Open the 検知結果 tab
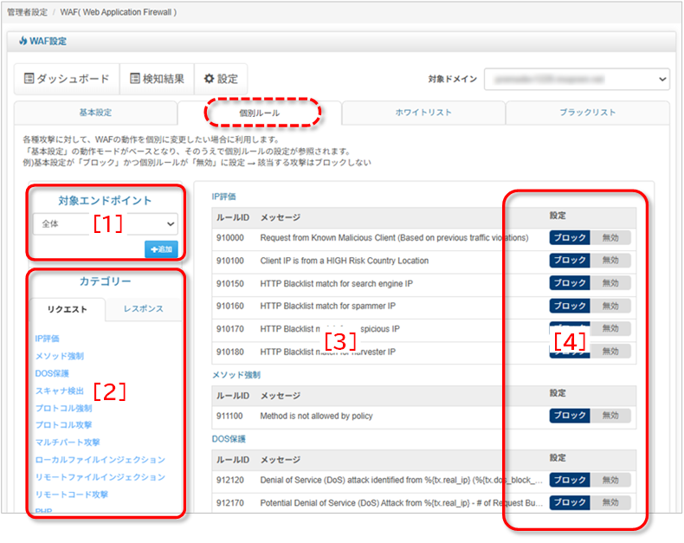Image resolution: width=684 pixels, height=543 pixels. (x=157, y=79)
